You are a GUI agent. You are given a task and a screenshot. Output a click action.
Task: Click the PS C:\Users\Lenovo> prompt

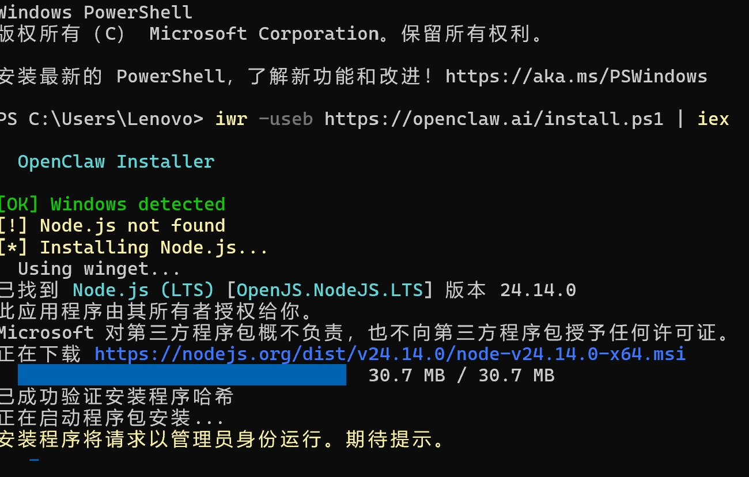pos(101,119)
